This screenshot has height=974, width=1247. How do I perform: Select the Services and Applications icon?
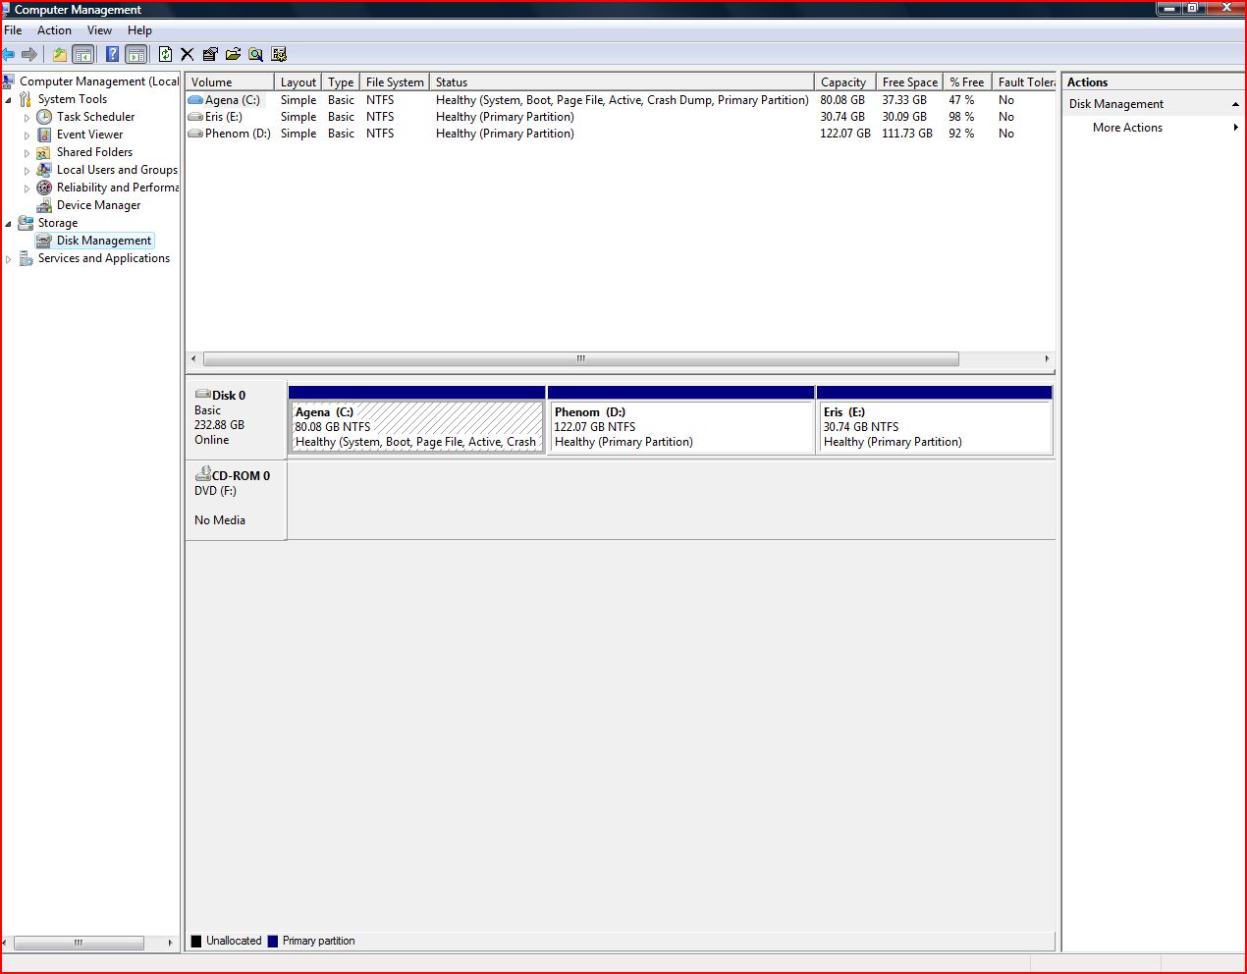coord(26,258)
